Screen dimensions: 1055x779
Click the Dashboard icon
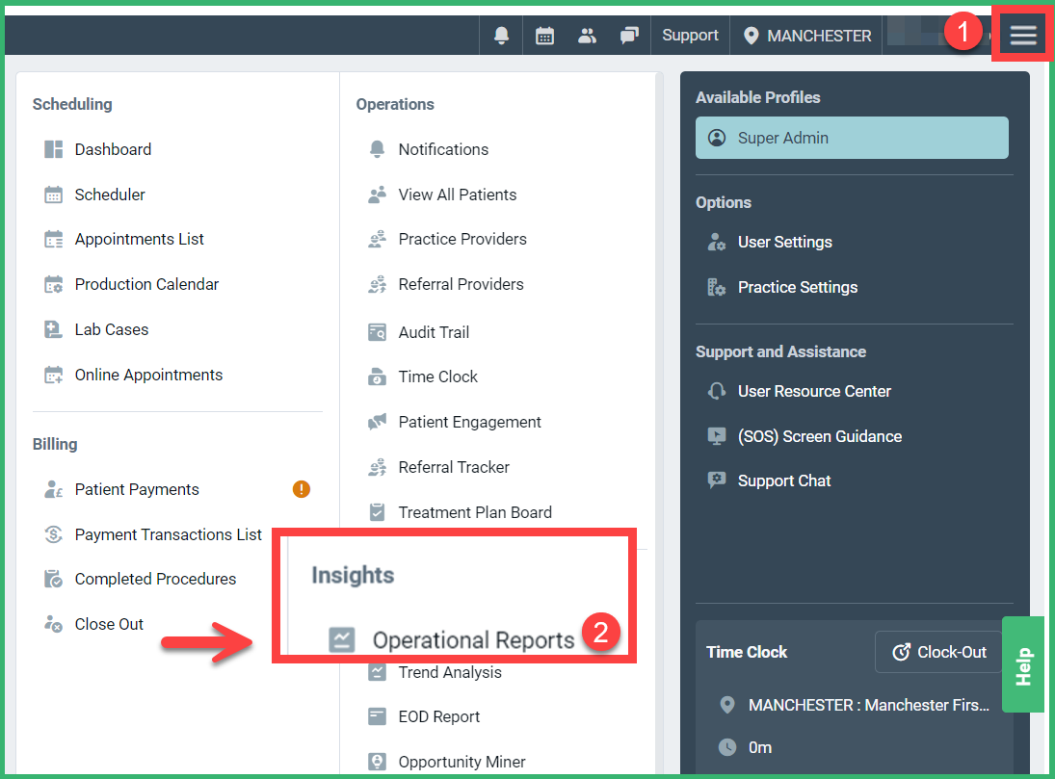pyautogui.click(x=53, y=149)
